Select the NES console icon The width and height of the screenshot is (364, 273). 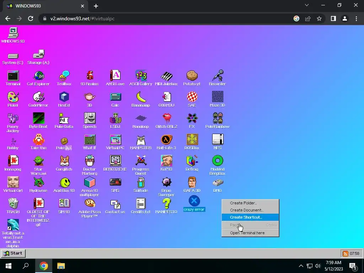tap(217, 142)
